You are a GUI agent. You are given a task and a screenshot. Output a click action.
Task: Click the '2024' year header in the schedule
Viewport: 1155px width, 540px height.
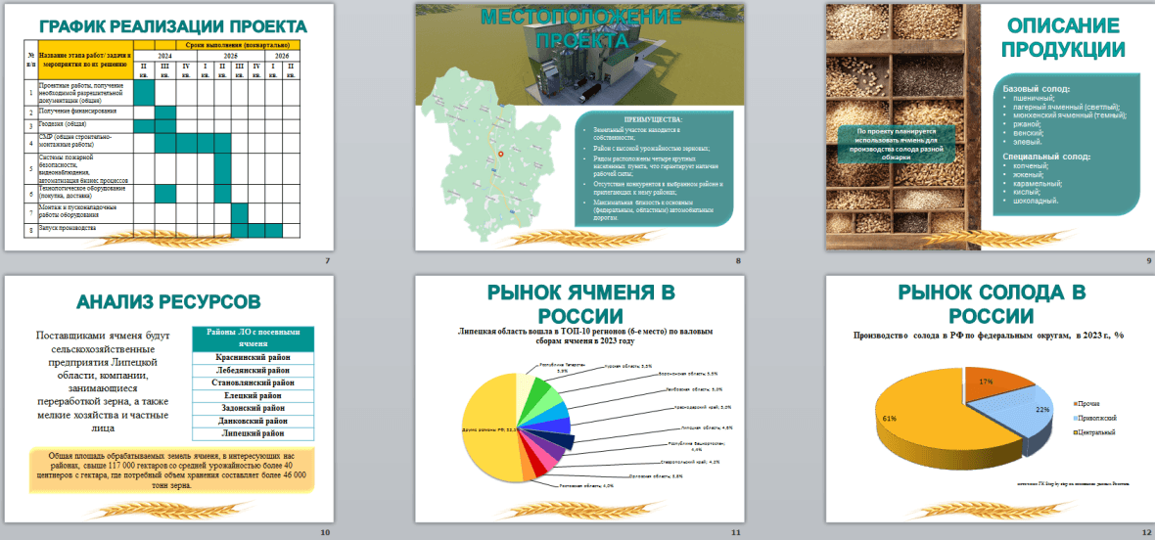click(x=165, y=55)
